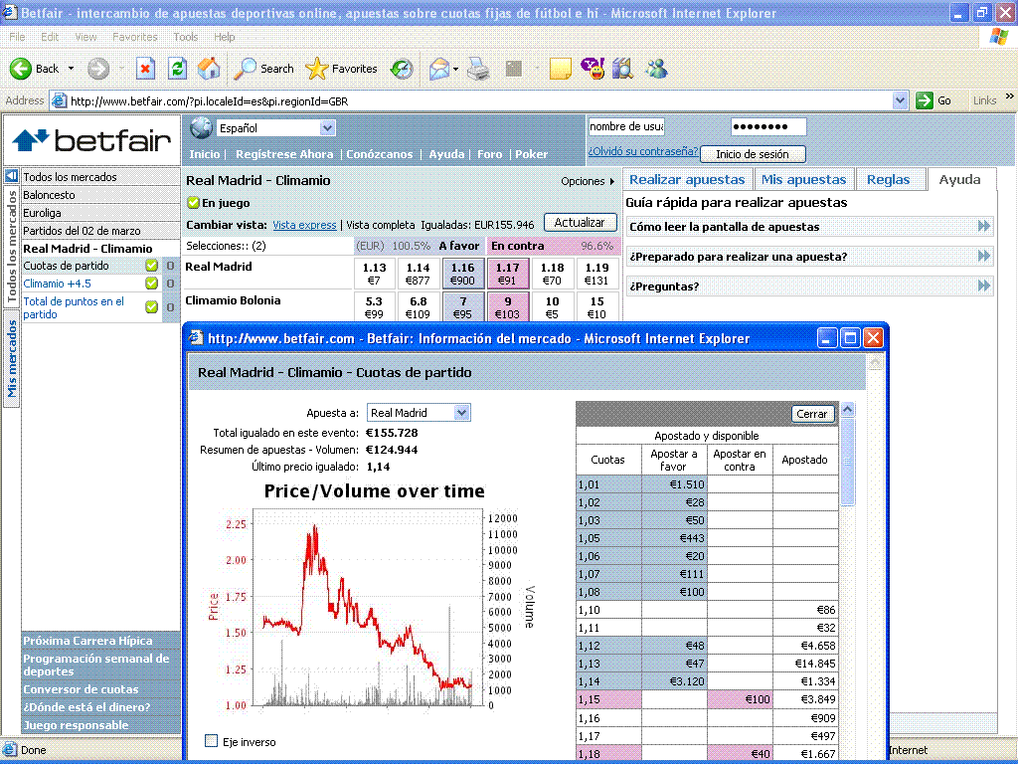Open the Regístrese Ahora link
The height and width of the screenshot is (764, 1018).
tap(284, 154)
